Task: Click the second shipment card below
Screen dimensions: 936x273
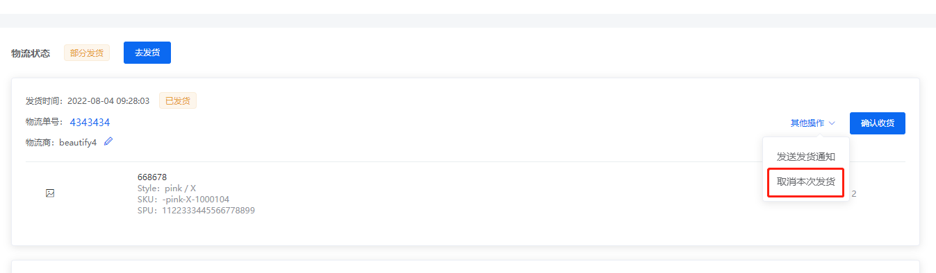Action: coord(466,267)
